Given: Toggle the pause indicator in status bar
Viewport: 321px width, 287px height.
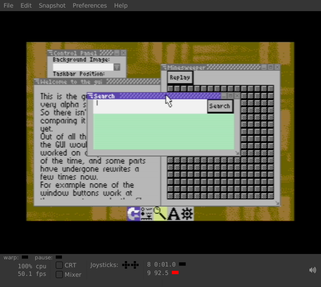Looking at the screenshot, I should [59, 257].
